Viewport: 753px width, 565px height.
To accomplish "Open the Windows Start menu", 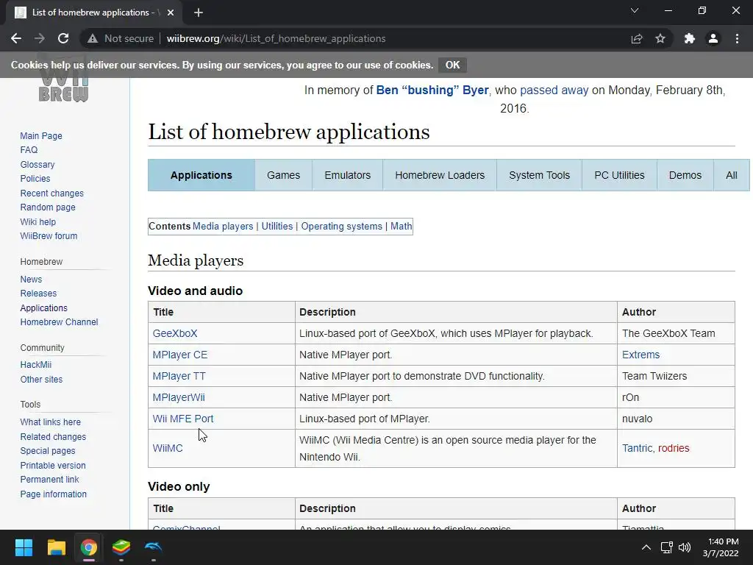I will [24, 547].
